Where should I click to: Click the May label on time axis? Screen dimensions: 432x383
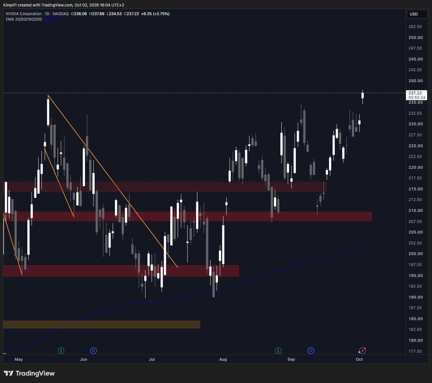(x=19, y=359)
